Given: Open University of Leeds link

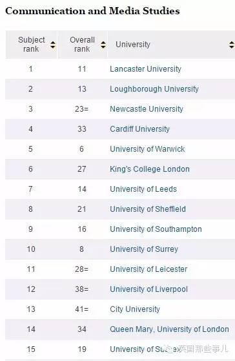Looking at the screenshot, I should point(143,189).
